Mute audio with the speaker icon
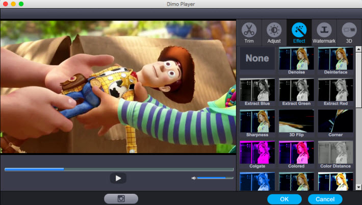The image size is (362, 205). 194,178
